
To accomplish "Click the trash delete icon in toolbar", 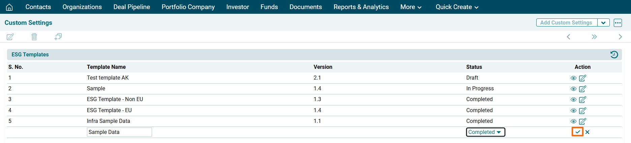I will [x=34, y=37].
